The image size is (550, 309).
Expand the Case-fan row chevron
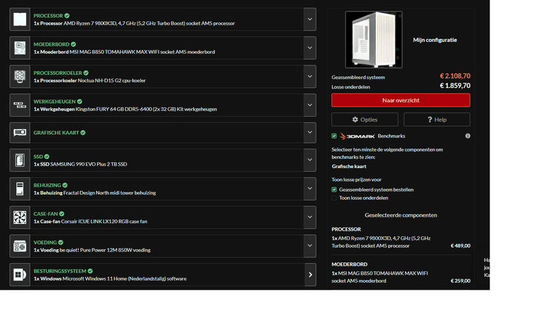pyautogui.click(x=310, y=218)
